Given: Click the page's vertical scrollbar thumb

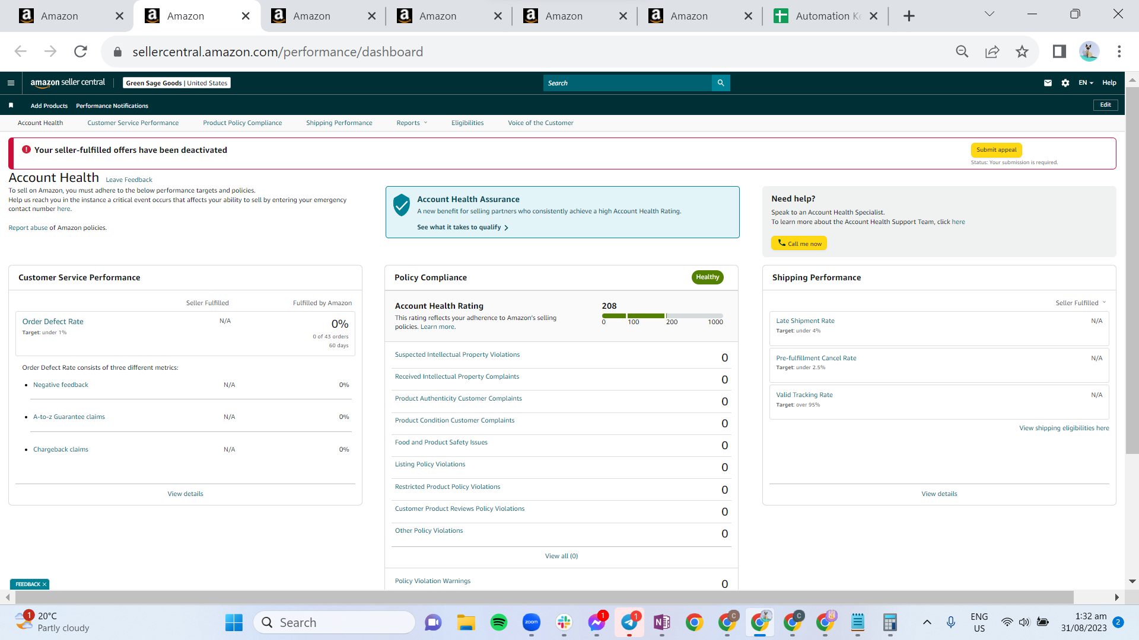Looking at the screenshot, I should (x=1132, y=270).
